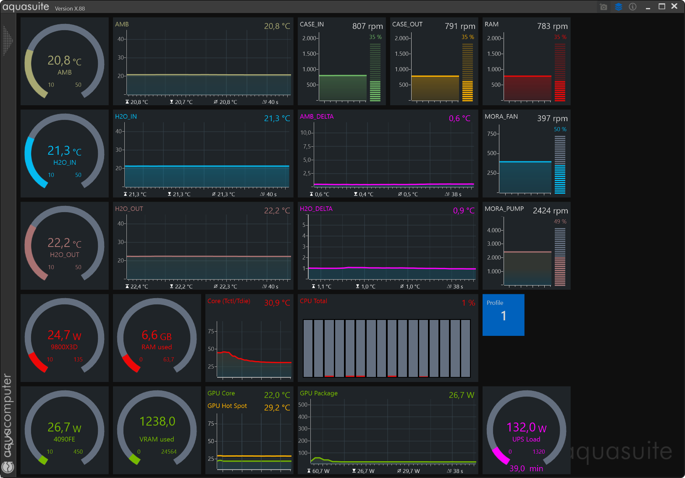Click the 29,2 °C hot spot value

[277, 408]
